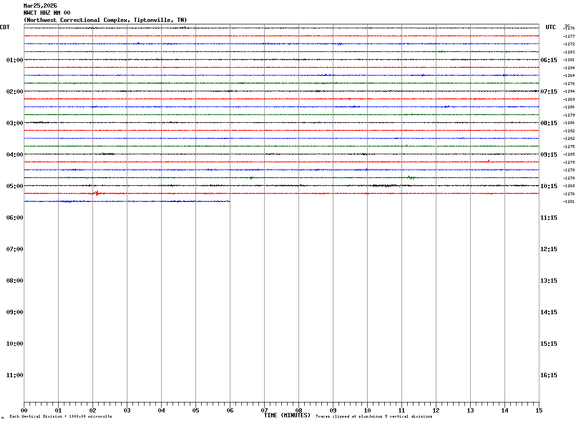This screenshot has height=423, width=577.
Task: Select the station code NWCT HHZ NM 00
Action: point(47,13)
